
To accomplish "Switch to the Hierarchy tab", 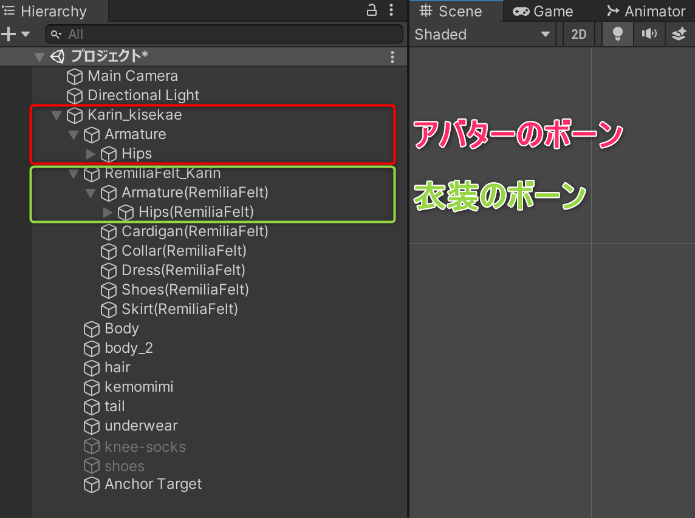I will point(53,11).
